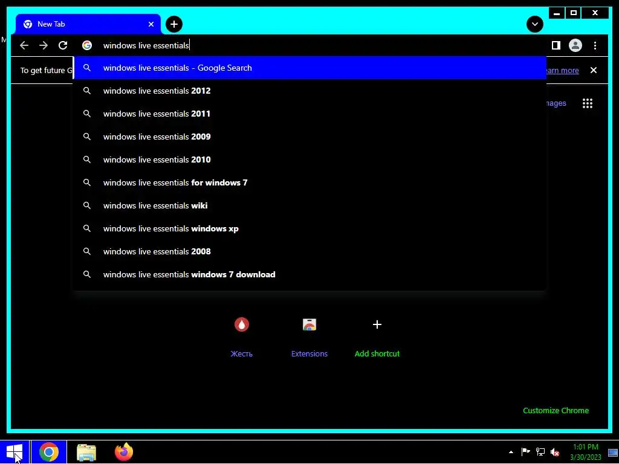Show hidden tray icons arrow
619x464 pixels.
511,452
